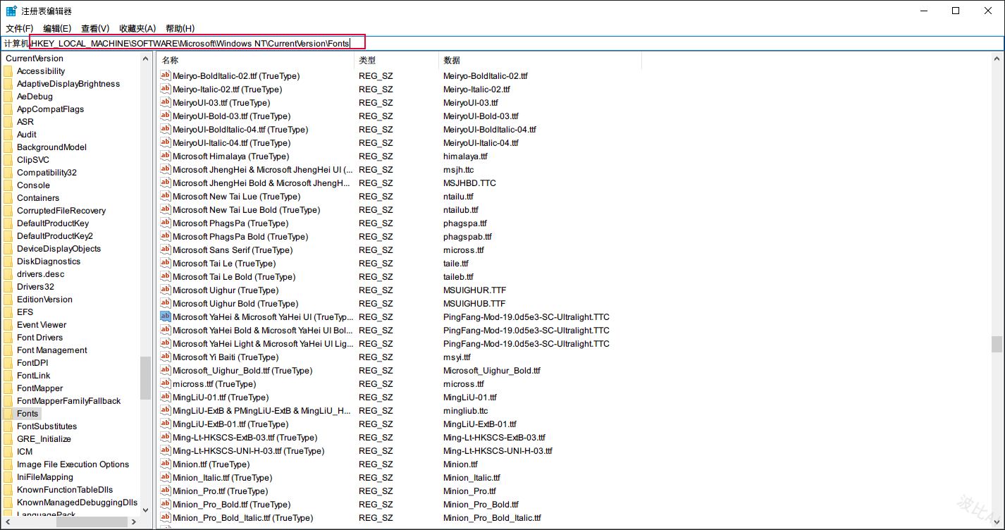Image resolution: width=1005 pixels, height=530 pixels.
Task: Click the msjh.ttc data cell
Action: click(x=459, y=170)
